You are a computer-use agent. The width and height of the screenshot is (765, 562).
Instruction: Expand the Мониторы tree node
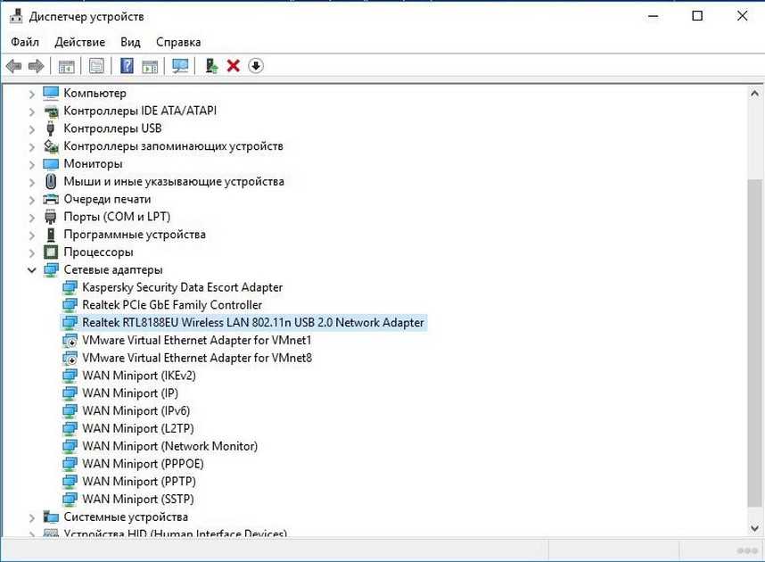(x=32, y=164)
